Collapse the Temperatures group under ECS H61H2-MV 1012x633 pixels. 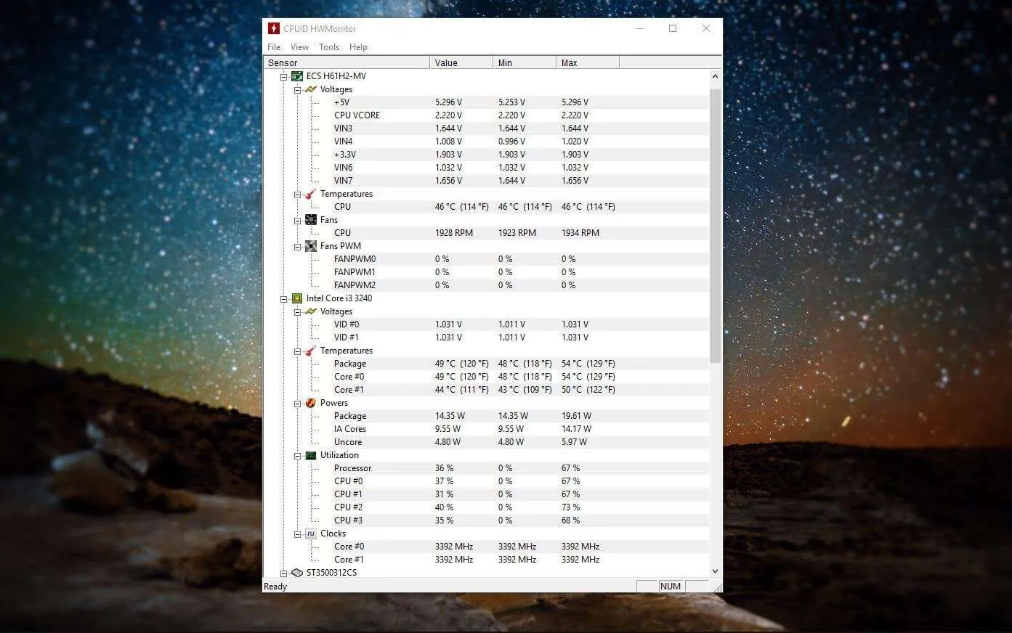(297, 195)
